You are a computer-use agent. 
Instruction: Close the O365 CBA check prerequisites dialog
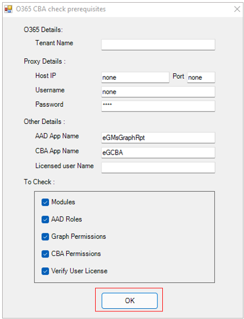(x=237, y=9)
